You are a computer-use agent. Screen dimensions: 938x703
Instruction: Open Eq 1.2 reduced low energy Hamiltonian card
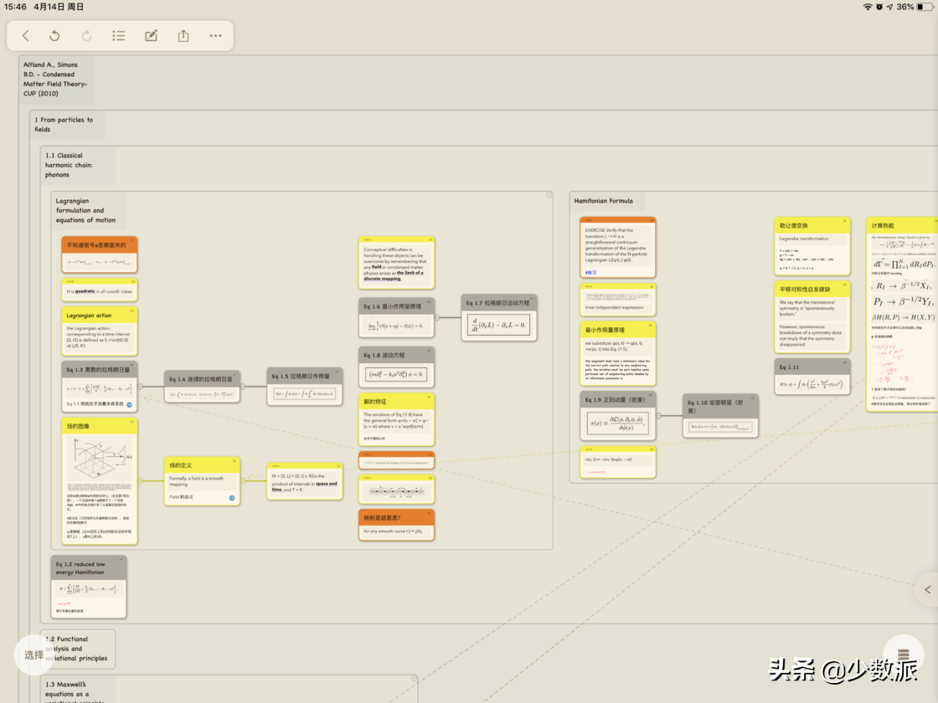click(x=89, y=587)
